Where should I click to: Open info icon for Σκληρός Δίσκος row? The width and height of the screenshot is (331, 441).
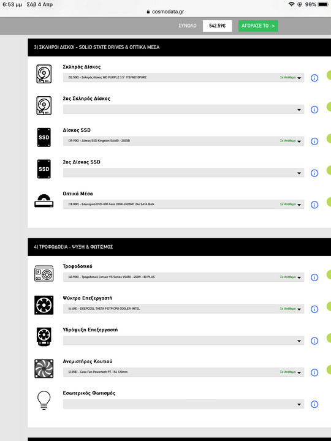(x=314, y=78)
